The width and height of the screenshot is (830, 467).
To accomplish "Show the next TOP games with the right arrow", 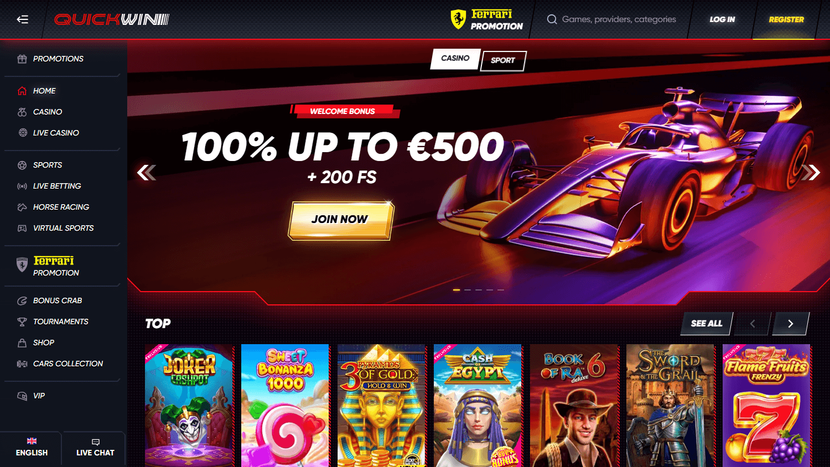I will (791, 324).
